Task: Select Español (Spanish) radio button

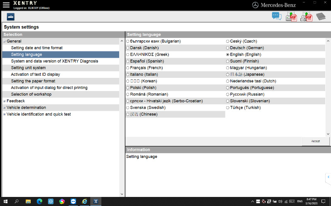Action: tap(128, 61)
